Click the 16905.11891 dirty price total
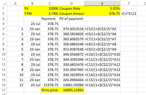This screenshot has width=146, height=95. (x=71, y=90)
